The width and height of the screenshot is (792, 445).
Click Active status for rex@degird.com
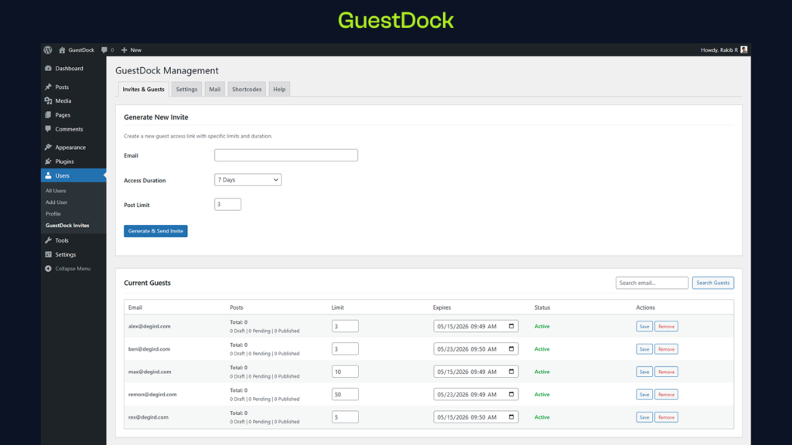point(542,417)
